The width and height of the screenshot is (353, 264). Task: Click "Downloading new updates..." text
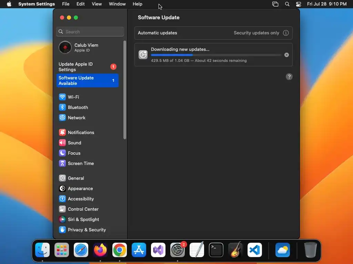[x=180, y=49]
